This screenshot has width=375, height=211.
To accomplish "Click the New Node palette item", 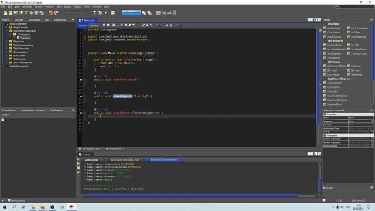I will coord(354,74).
